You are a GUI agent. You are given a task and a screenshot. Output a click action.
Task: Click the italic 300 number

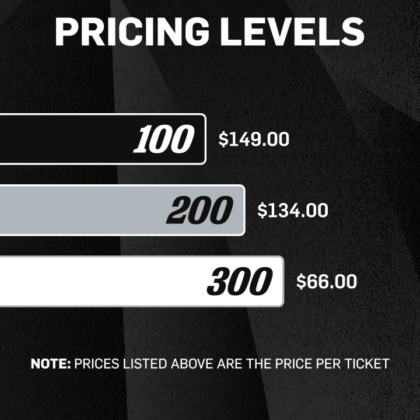(240, 281)
